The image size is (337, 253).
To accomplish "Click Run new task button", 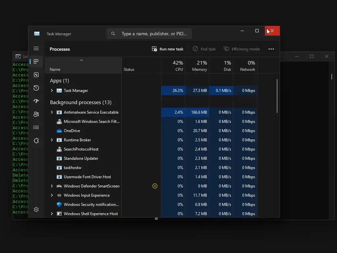I will [168, 49].
